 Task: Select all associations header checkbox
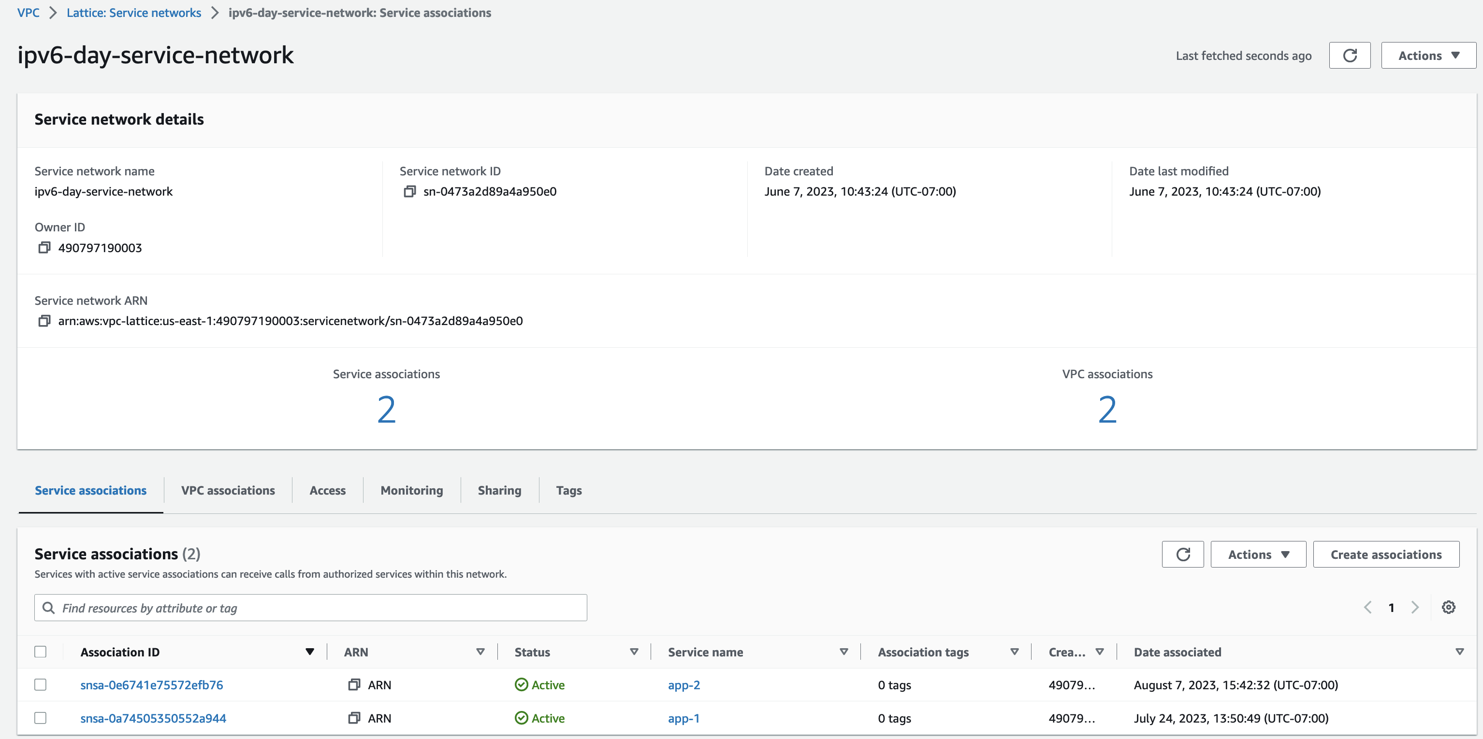pos(40,652)
